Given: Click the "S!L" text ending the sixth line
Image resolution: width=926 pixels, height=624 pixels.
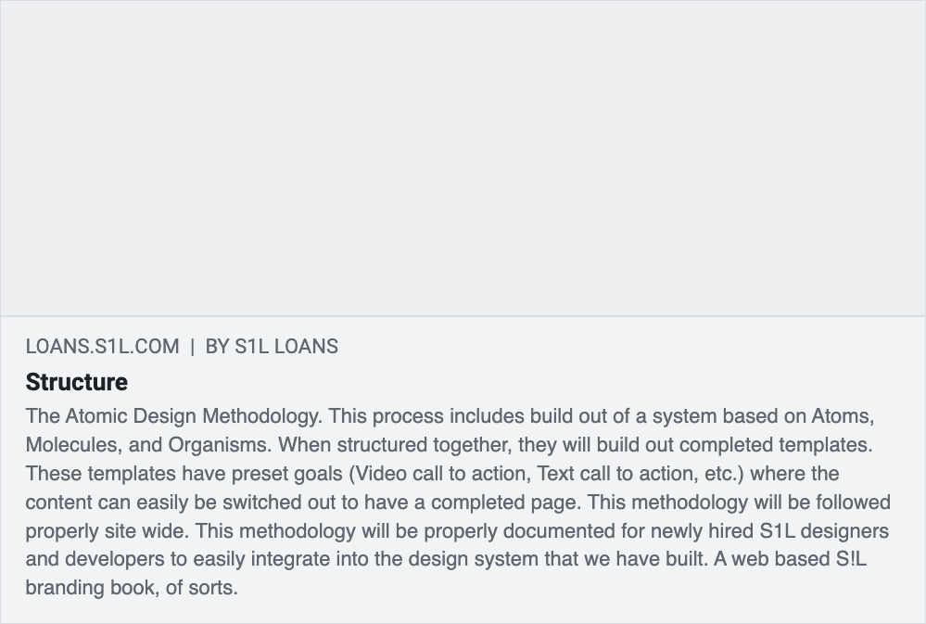Looking at the screenshot, I should pyautogui.click(x=850, y=559).
